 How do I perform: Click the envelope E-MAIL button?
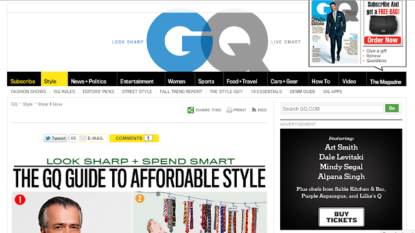(x=92, y=138)
